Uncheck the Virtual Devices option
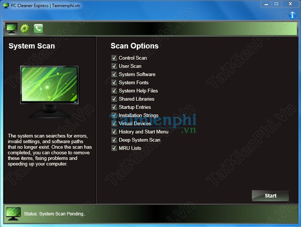The height and width of the screenshot is (227, 301). tap(114, 123)
